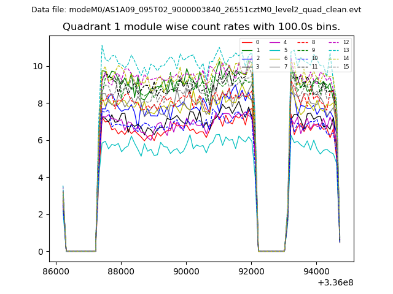Click the y-axis tick label 10

click(x=38, y=66)
